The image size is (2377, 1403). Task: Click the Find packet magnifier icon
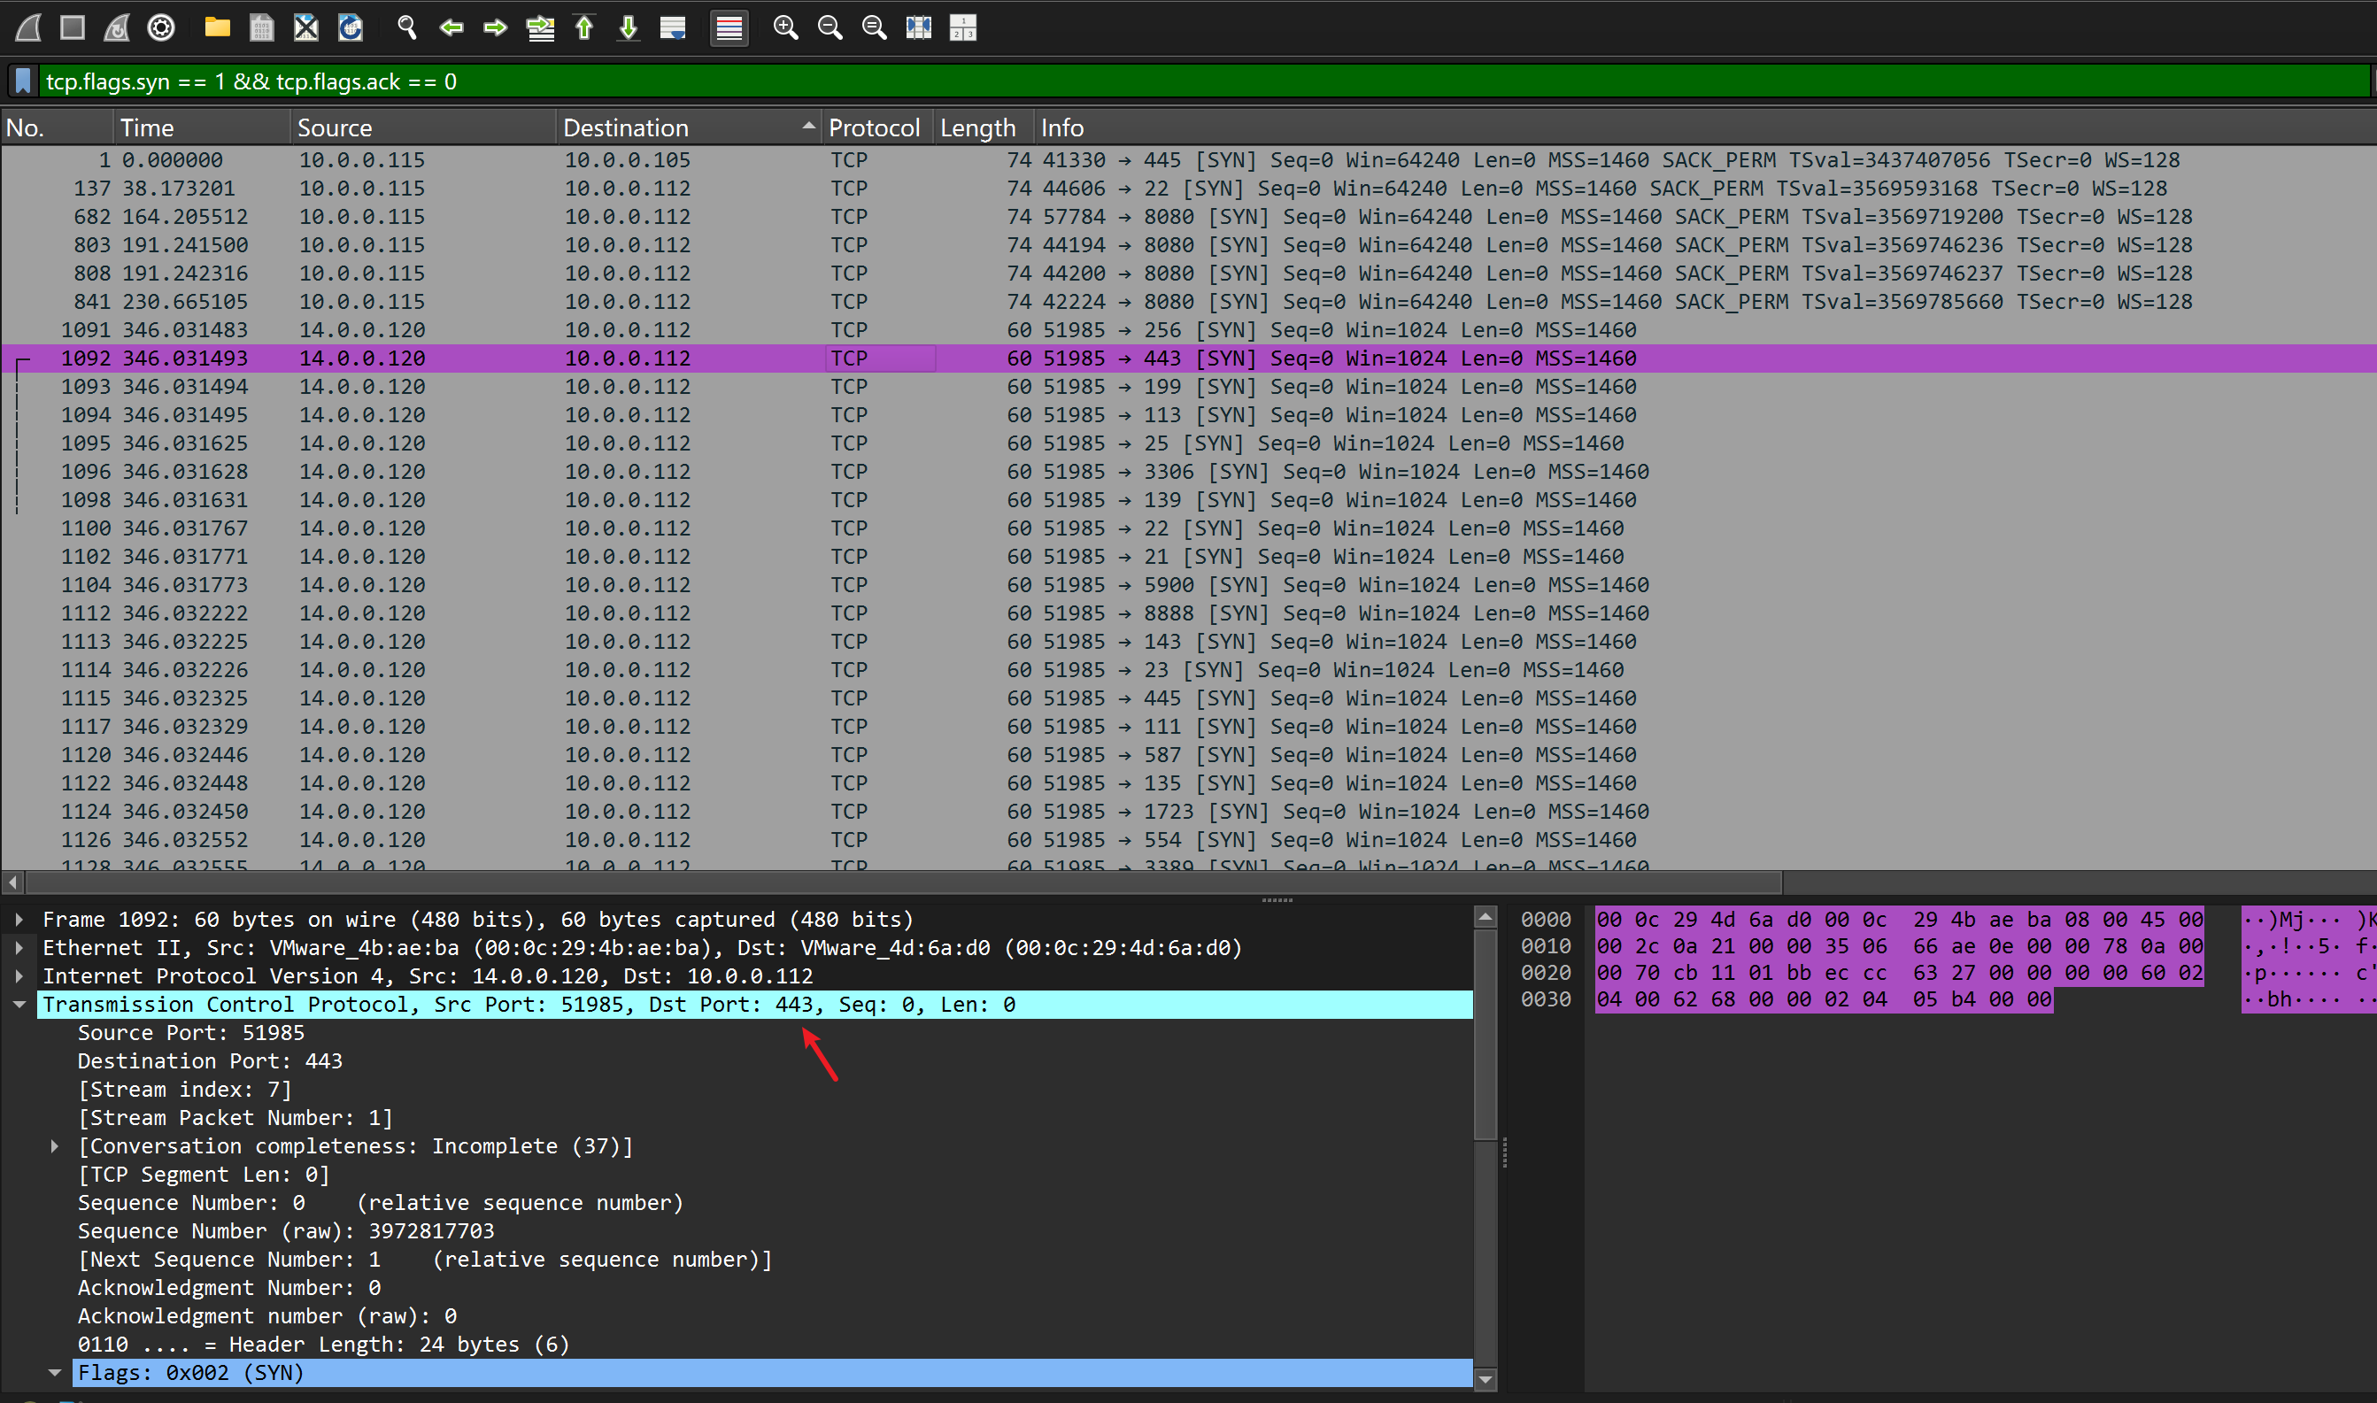pyautogui.click(x=406, y=27)
